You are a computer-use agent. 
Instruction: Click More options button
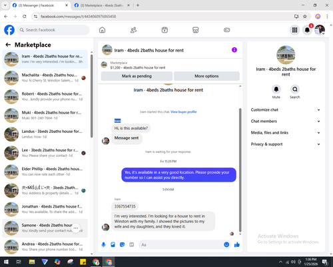click(x=206, y=76)
